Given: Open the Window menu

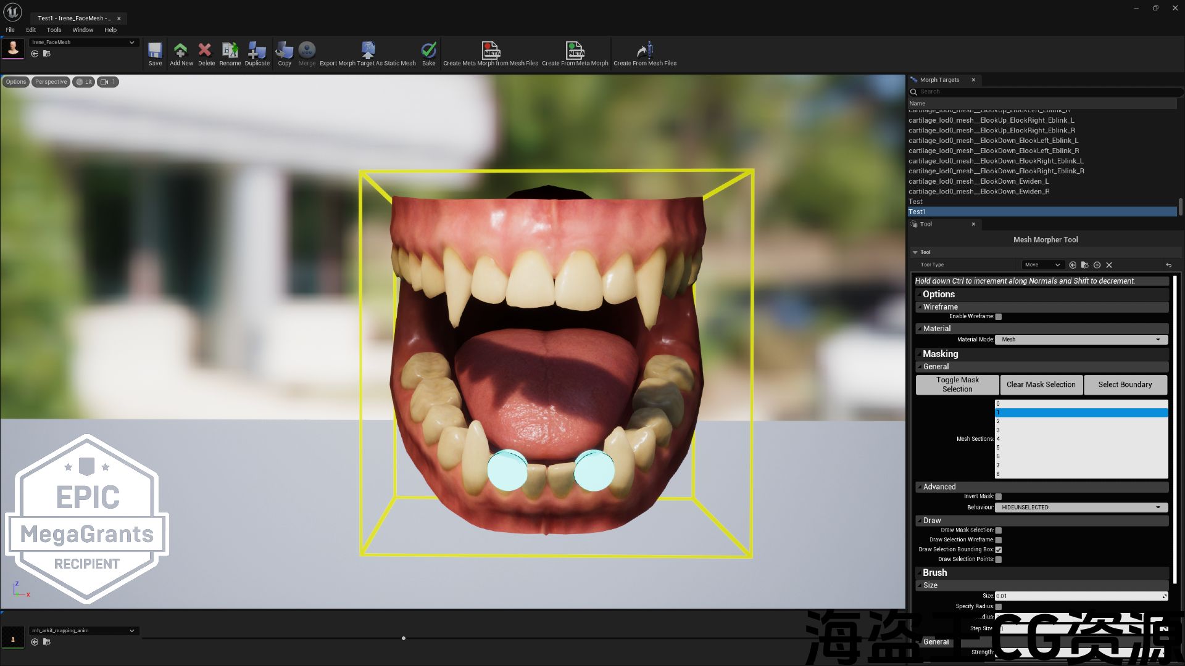Looking at the screenshot, I should [83, 30].
